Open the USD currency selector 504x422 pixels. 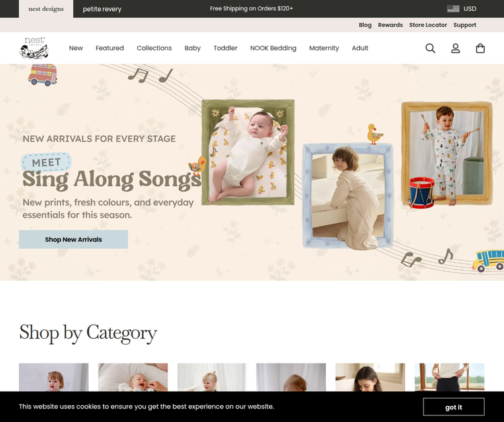(470, 9)
